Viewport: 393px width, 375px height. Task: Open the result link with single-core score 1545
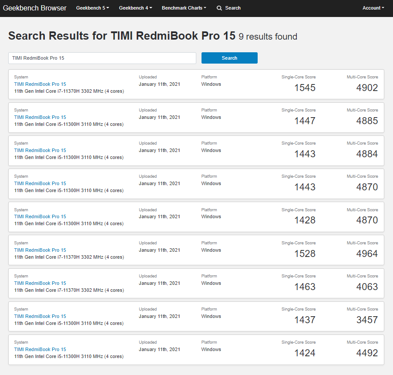pyautogui.click(x=40, y=84)
